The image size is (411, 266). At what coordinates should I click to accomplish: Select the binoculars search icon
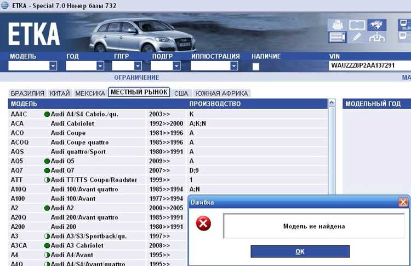click(x=376, y=25)
